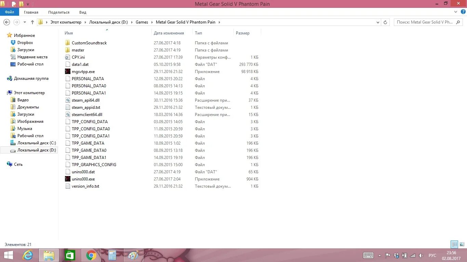Select the steamclient64.dll file icon

tap(68, 115)
